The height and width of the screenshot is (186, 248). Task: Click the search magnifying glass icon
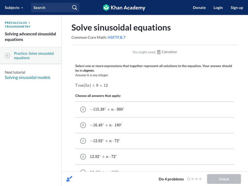pos(74,7)
